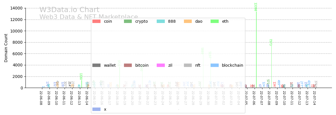Click the blue blockchain legend swatch
This screenshot has height=115, width=336.
215,65
